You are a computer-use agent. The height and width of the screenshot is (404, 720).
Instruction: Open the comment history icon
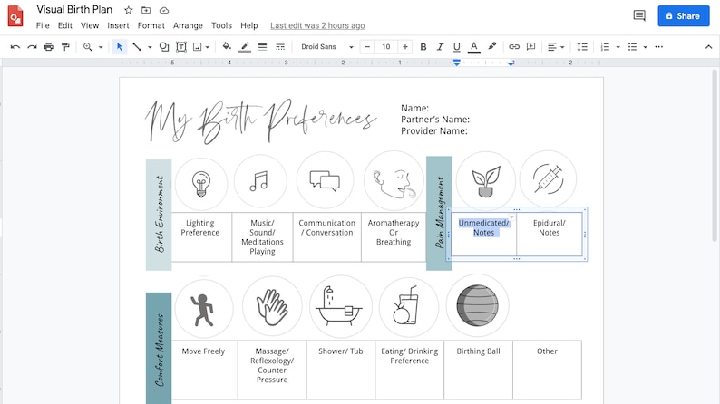pyautogui.click(x=639, y=16)
